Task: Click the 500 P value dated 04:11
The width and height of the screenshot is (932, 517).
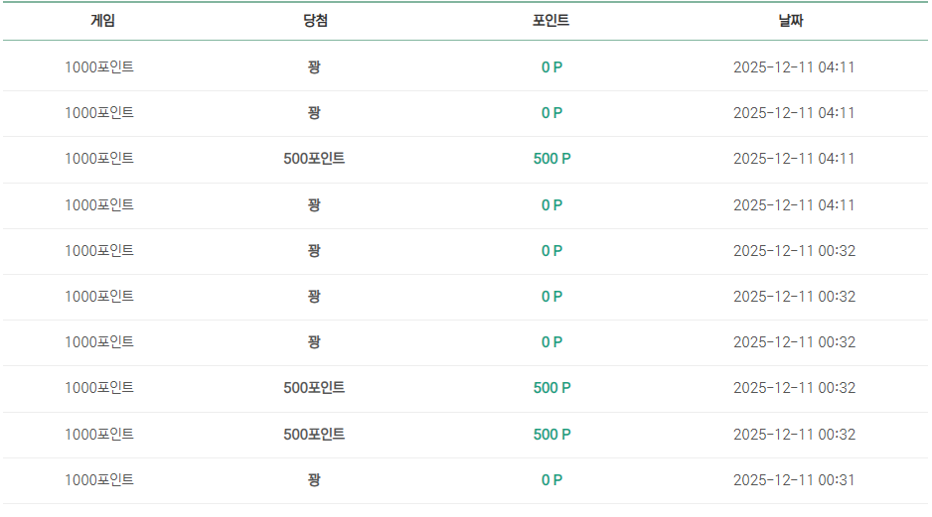Action: pyautogui.click(x=551, y=159)
